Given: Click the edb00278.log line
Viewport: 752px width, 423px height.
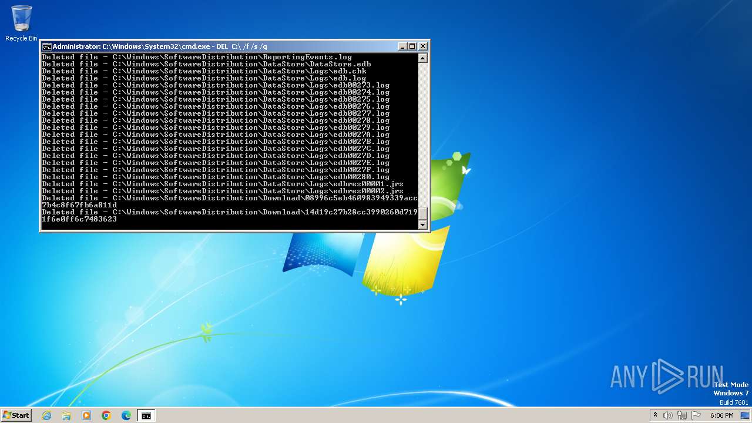Looking at the screenshot, I should 216,120.
